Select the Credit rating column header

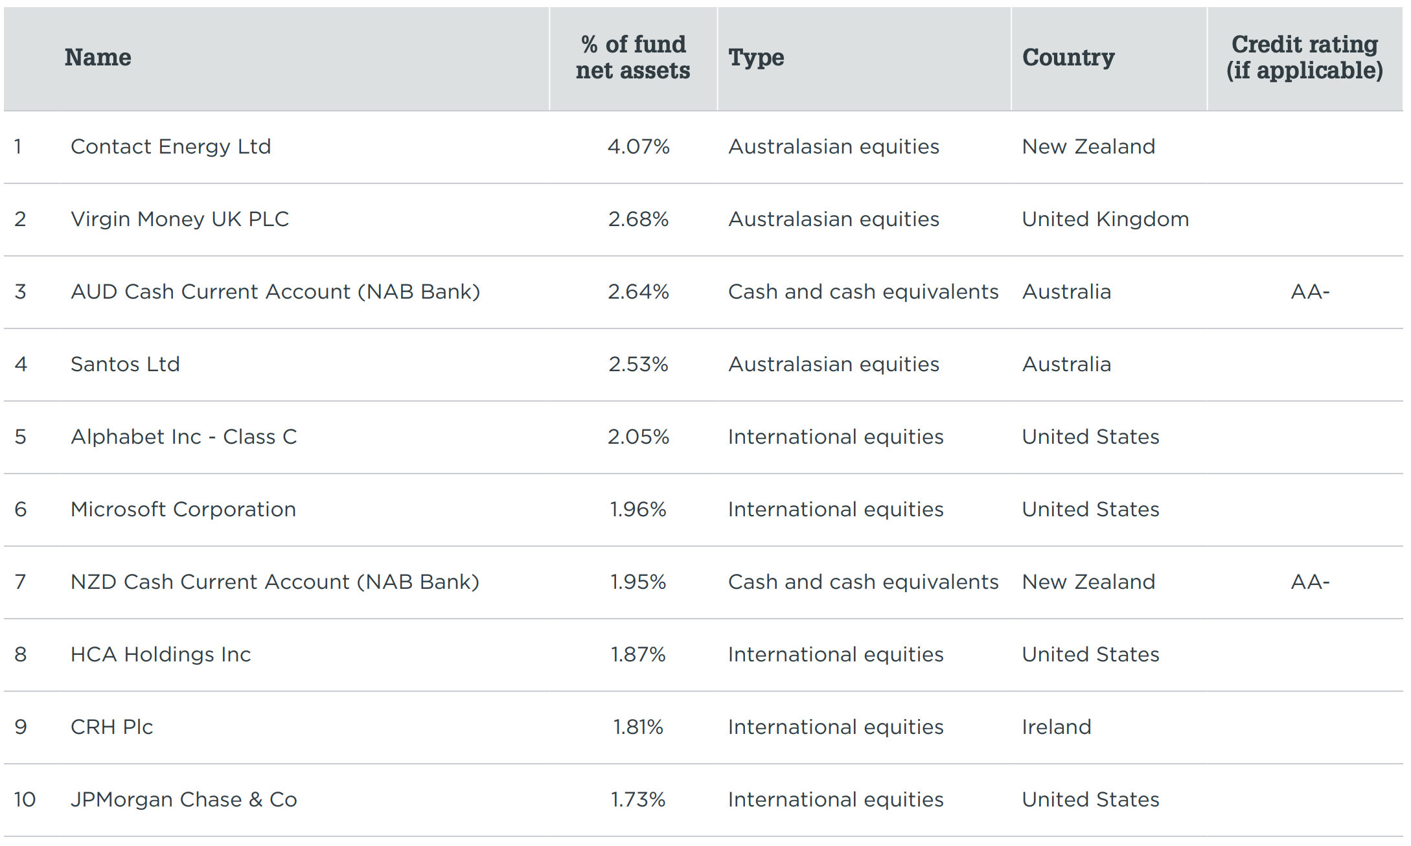coord(1304,58)
